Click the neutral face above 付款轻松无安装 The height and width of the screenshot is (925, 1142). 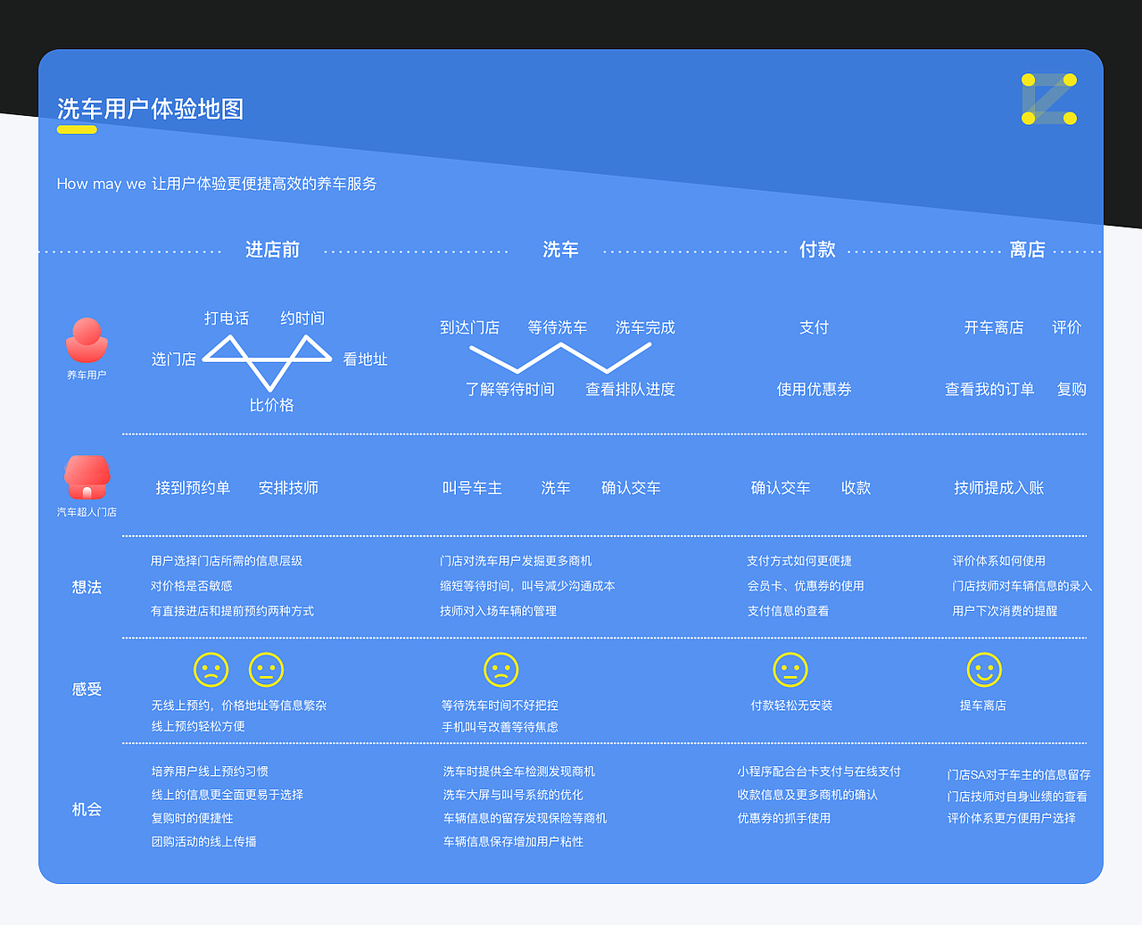point(790,669)
